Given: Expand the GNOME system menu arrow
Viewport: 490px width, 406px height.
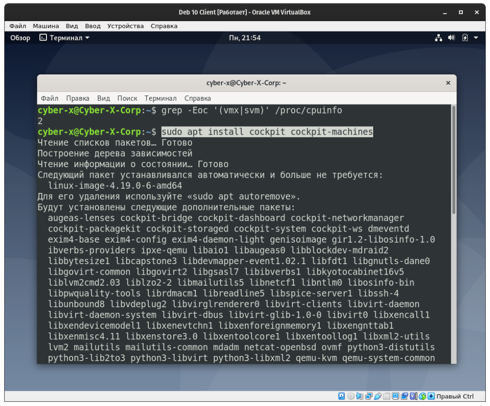Looking at the screenshot, I should click(x=476, y=38).
